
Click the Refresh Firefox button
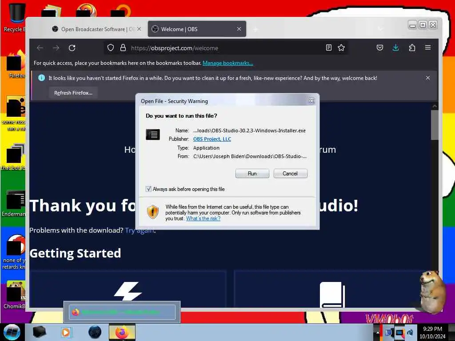click(73, 93)
